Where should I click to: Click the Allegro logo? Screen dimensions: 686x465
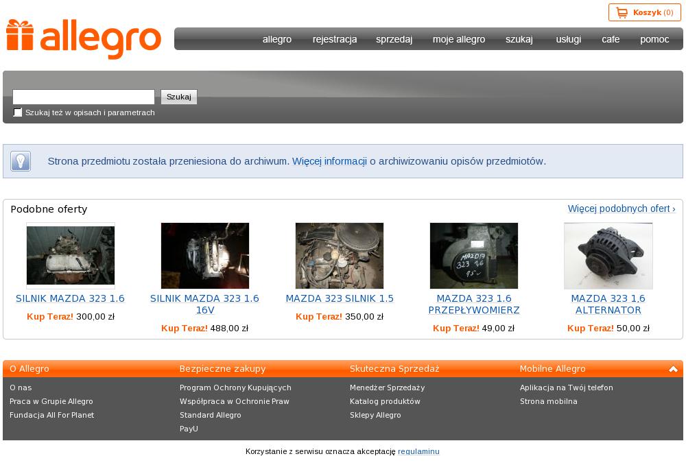pos(84,39)
